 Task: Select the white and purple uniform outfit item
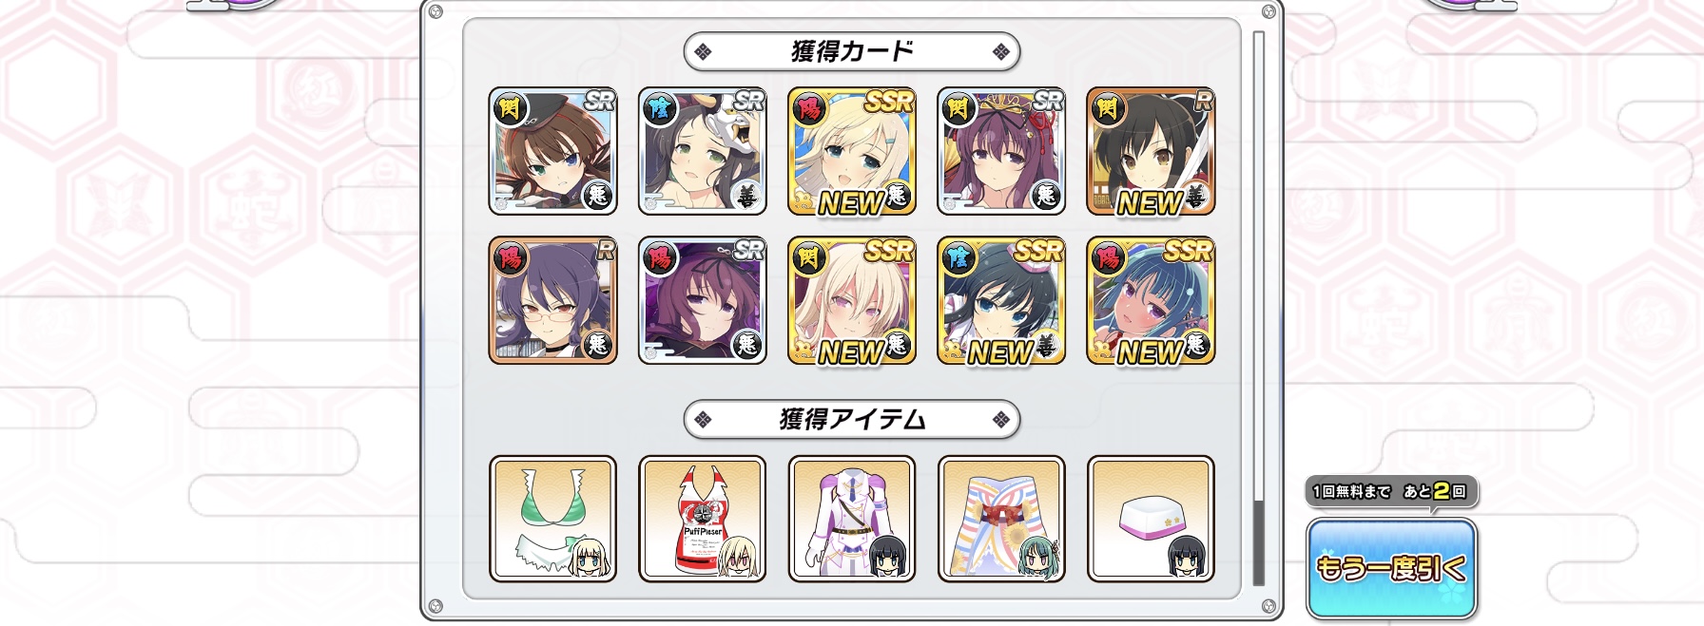pyautogui.click(x=852, y=519)
